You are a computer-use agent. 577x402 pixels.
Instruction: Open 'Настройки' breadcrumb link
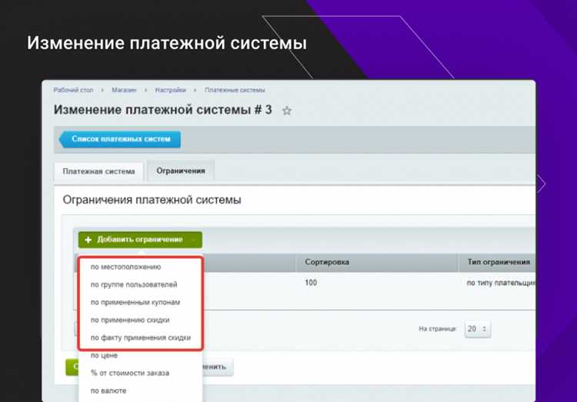[x=170, y=90]
